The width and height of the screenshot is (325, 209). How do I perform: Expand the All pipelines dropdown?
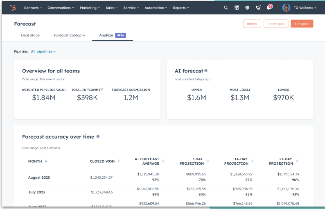[43, 52]
